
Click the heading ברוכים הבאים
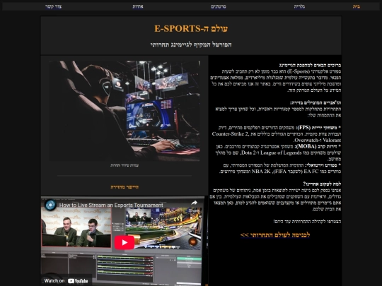coord(310,65)
